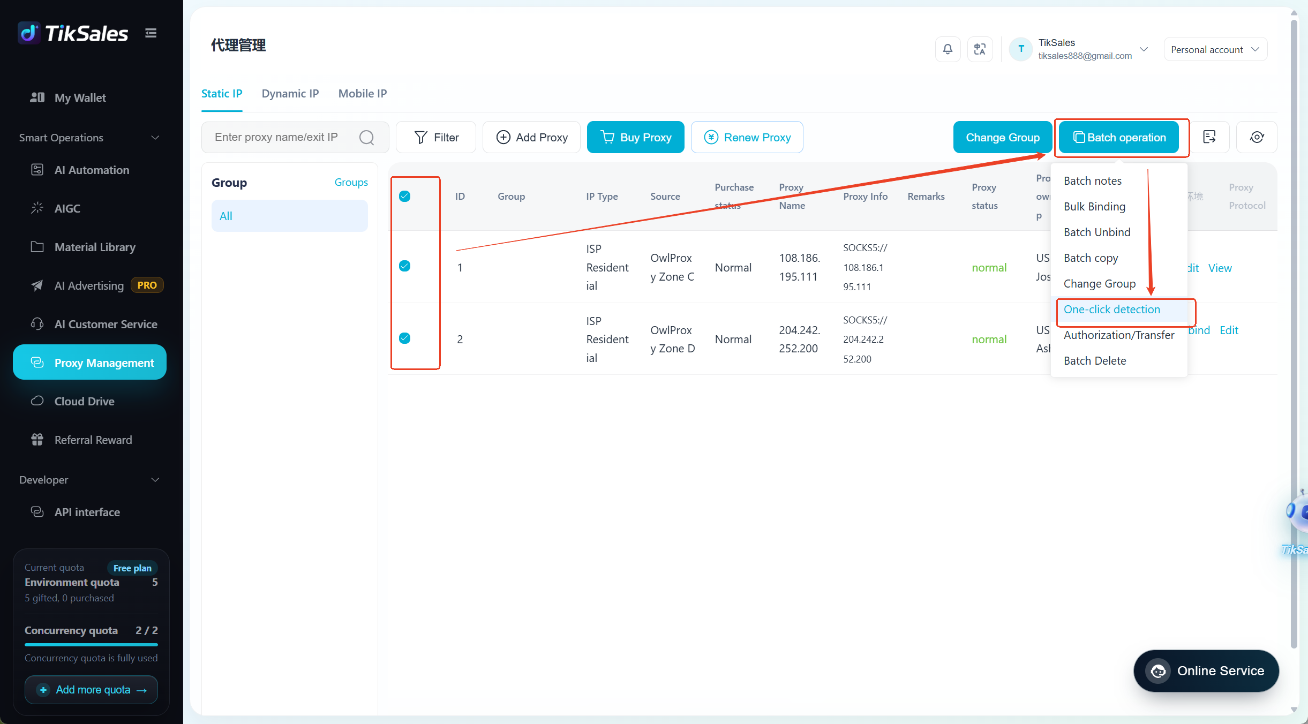Open AI Automation from sidebar
The width and height of the screenshot is (1308, 724).
(x=92, y=170)
